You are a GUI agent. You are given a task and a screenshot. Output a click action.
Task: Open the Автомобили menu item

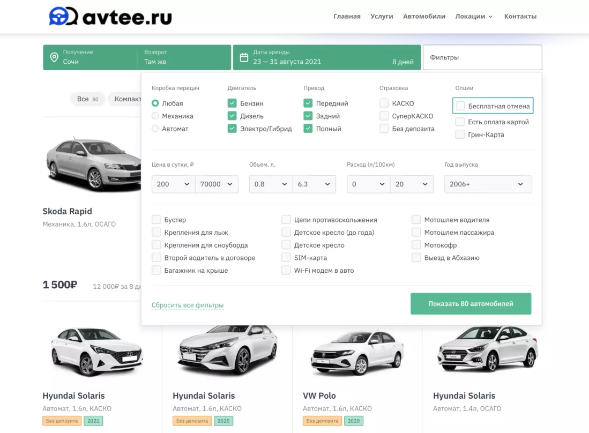pos(424,17)
